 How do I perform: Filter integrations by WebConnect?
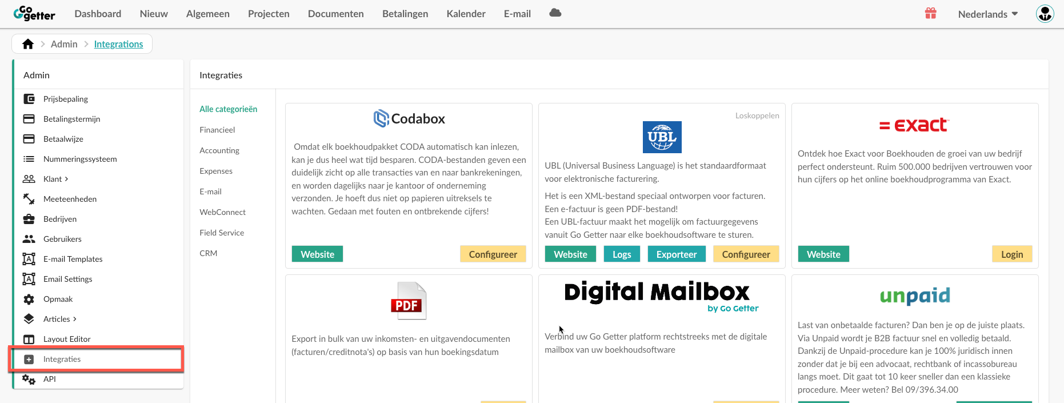(x=222, y=212)
